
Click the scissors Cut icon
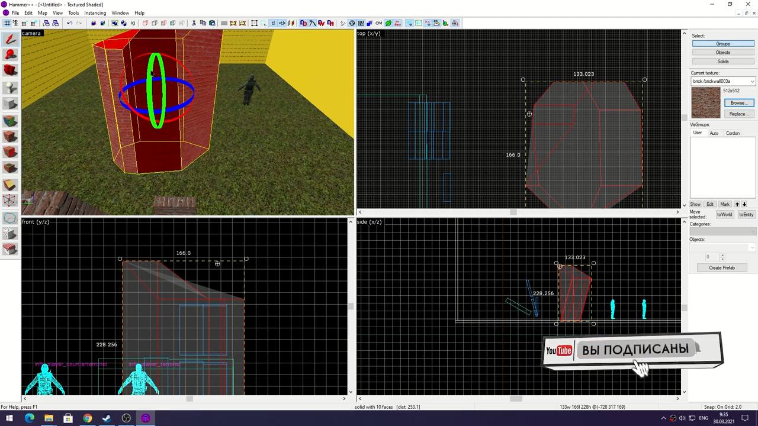pyautogui.click(x=194, y=23)
